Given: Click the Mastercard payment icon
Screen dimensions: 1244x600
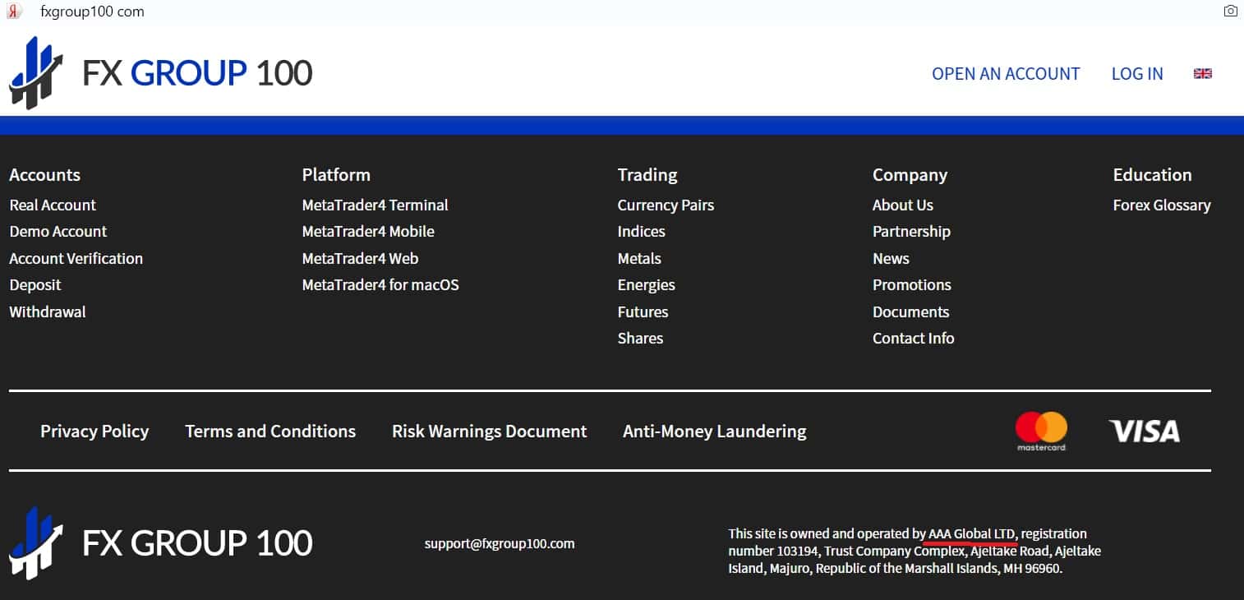Looking at the screenshot, I should coord(1041,432).
